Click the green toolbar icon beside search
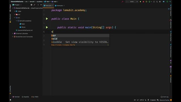181x102 pixels. tap(167, 2)
